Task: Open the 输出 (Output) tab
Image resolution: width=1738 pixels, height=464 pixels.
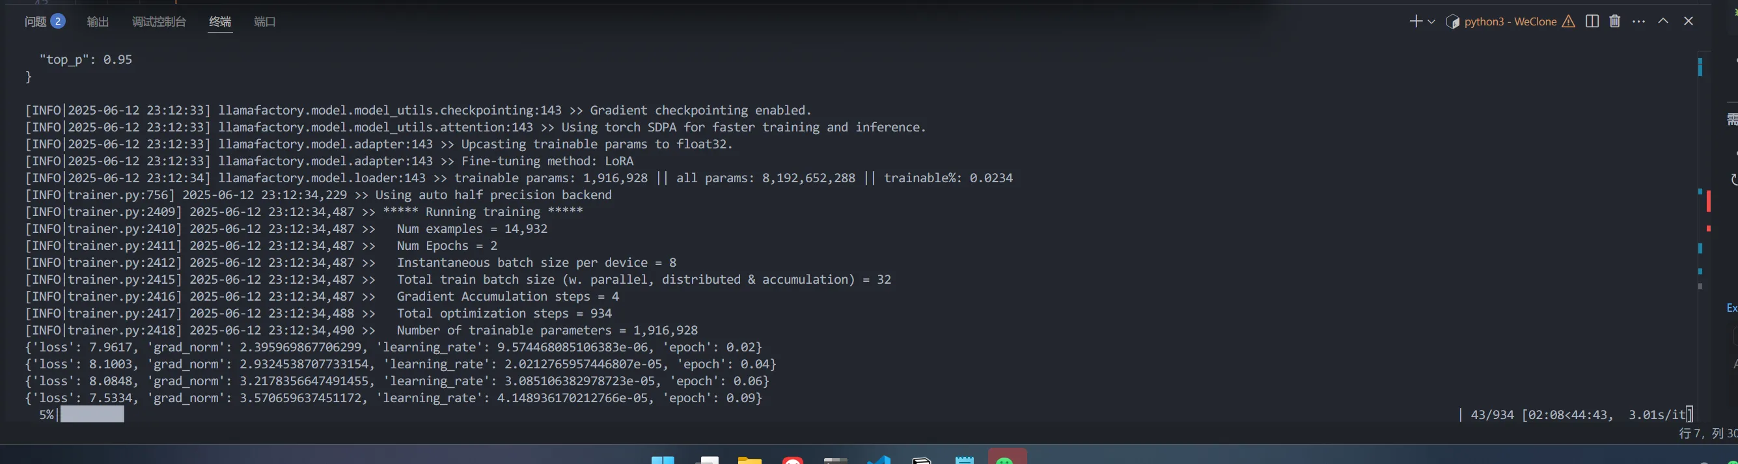Action: click(98, 21)
